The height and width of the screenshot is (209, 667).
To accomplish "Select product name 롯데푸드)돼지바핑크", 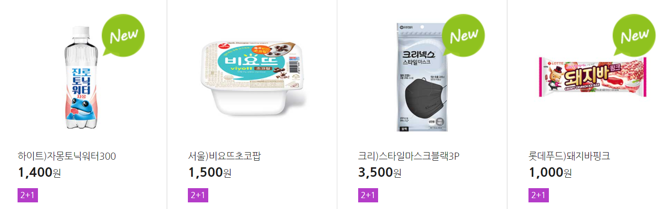I will click(x=569, y=156).
